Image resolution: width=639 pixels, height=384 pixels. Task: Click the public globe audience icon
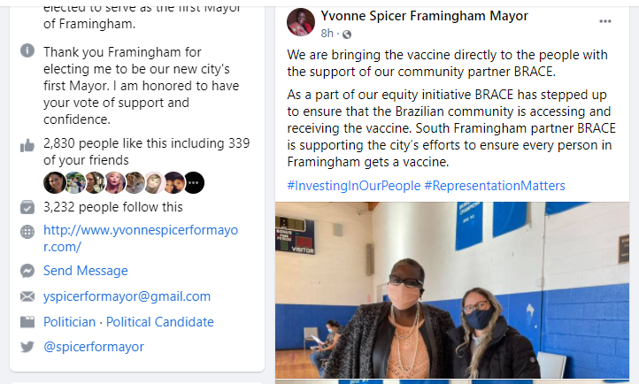pyautogui.click(x=346, y=35)
